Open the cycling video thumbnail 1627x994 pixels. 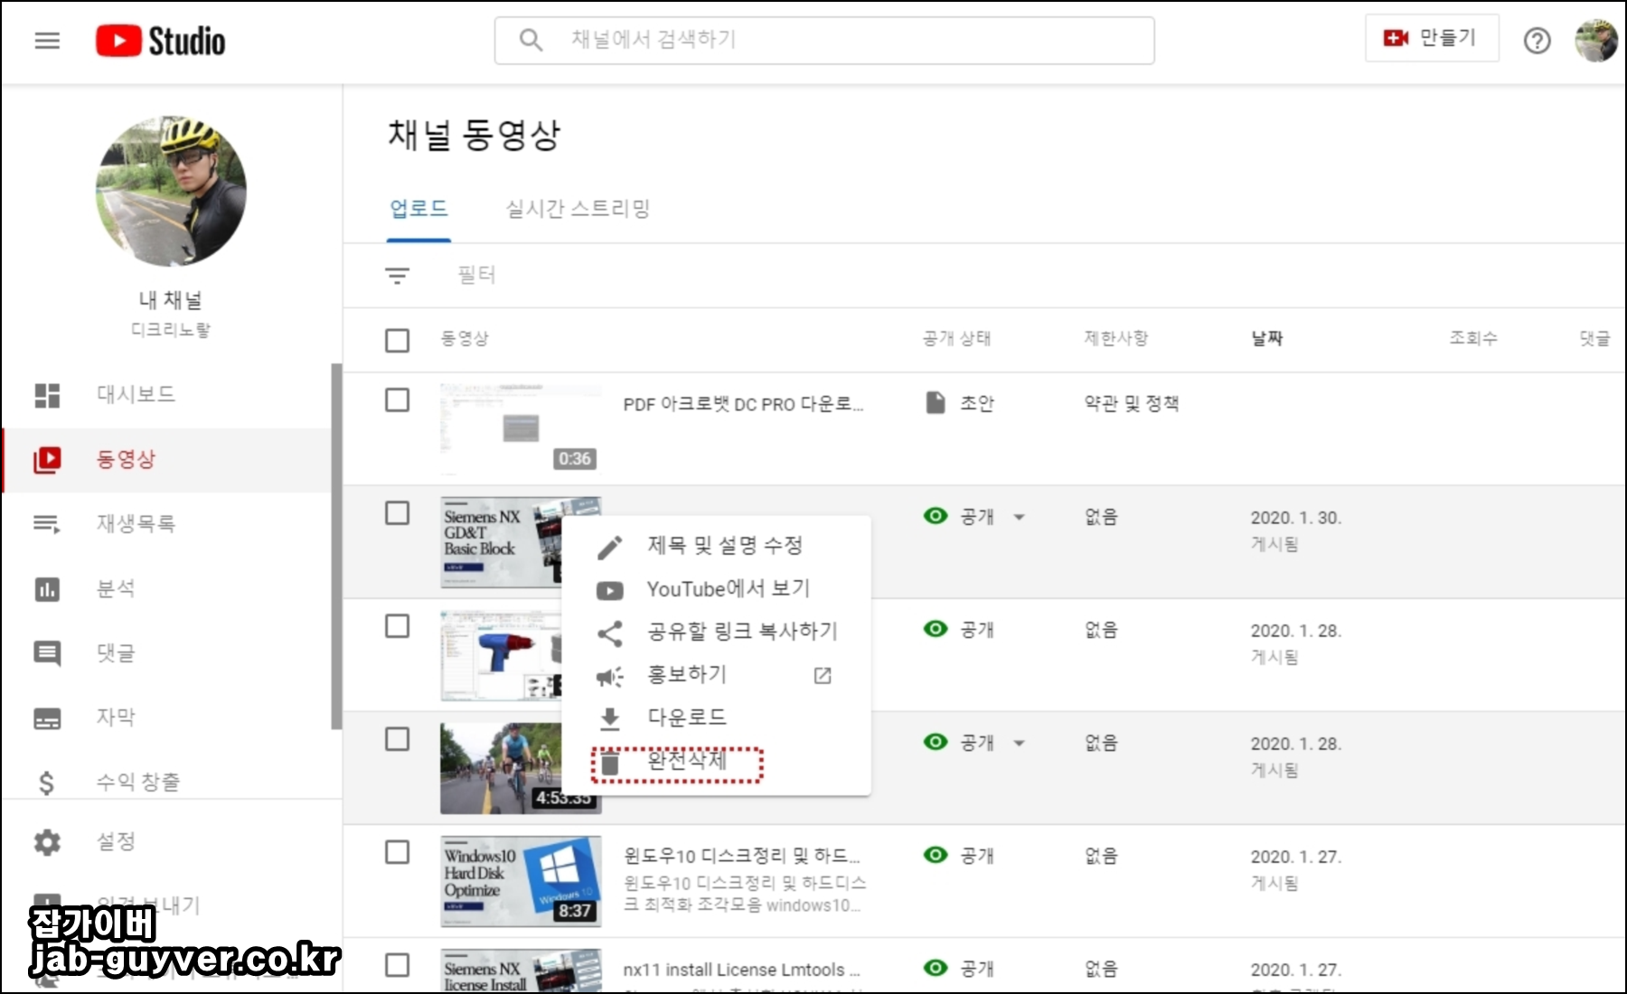[521, 768]
